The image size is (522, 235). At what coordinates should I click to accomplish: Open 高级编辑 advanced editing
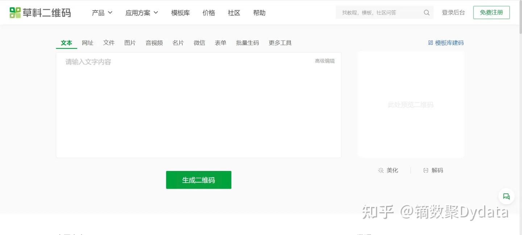tap(324, 61)
